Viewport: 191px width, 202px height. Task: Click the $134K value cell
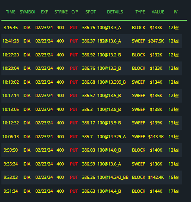pos(156,82)
